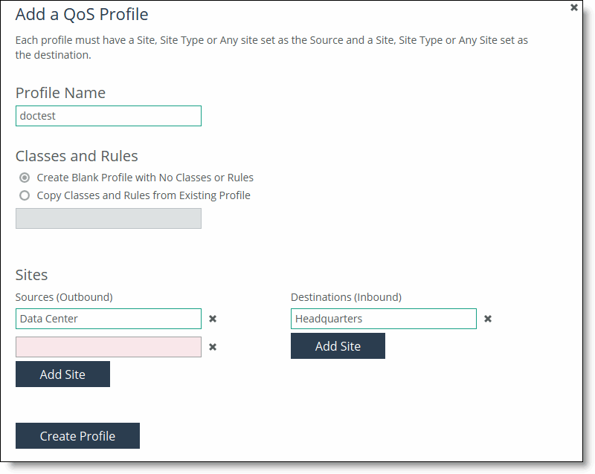The image size is (595, 474).
Task: Remove the Data Center source site
Action: pyautogui.click(x=213, y=319)
